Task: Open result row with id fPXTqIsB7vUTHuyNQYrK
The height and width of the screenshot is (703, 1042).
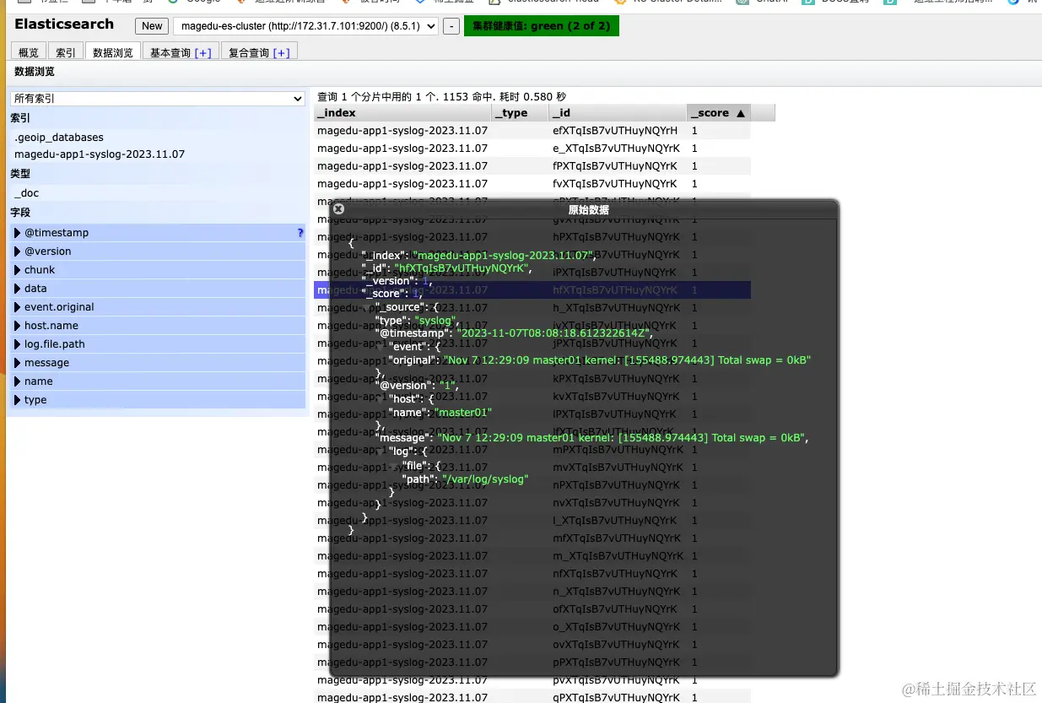Action: pos(532,166)
